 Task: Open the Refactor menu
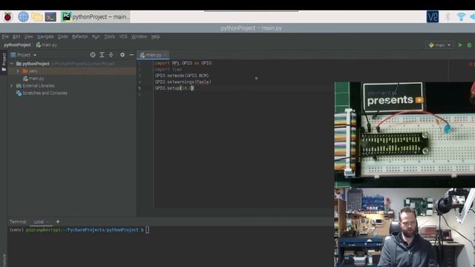pos(80,36)
